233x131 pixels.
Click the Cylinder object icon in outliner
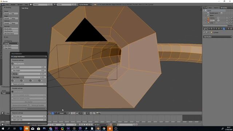pyautogui.click(x=208, y=20)
